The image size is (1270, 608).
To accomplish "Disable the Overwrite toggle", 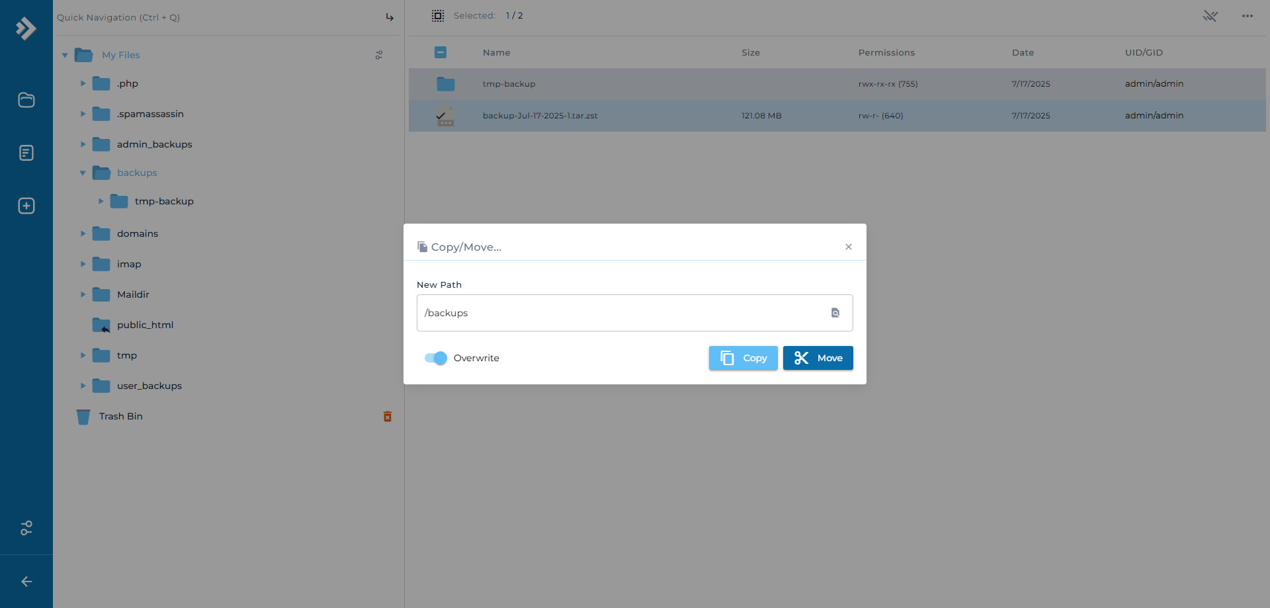I will click(435, 358).
